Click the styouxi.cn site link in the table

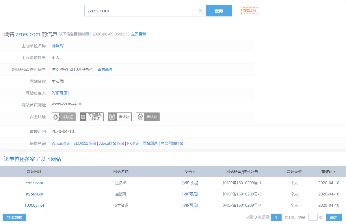pyautogui.click(x=34, y=194)
